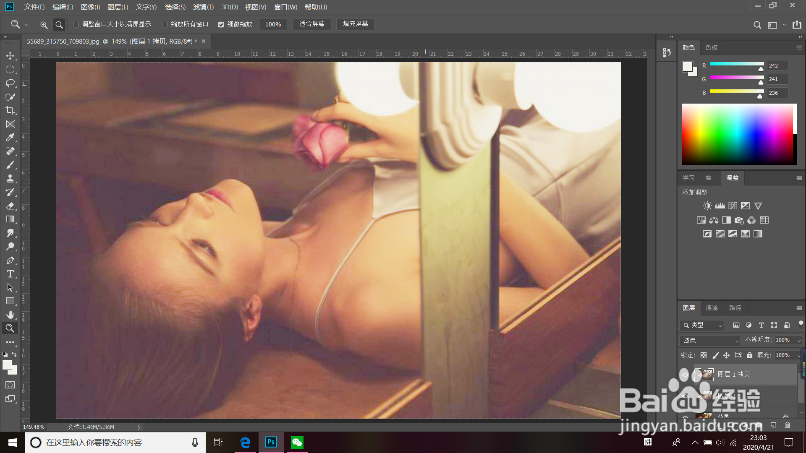Screen dimensions: 806x453
Task: Expand the layer opacity dropdown arrow
Action: coord(799,341)
